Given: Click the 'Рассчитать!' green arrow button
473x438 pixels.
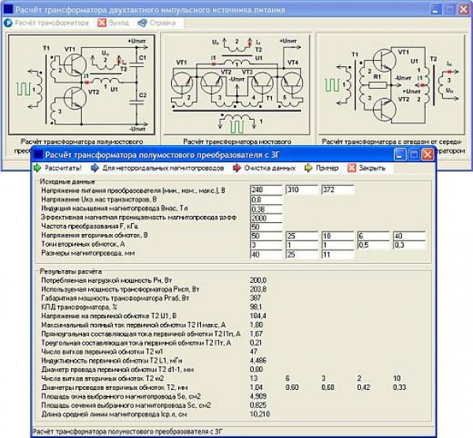Looking at the screenshot, I should coord(58,168).
